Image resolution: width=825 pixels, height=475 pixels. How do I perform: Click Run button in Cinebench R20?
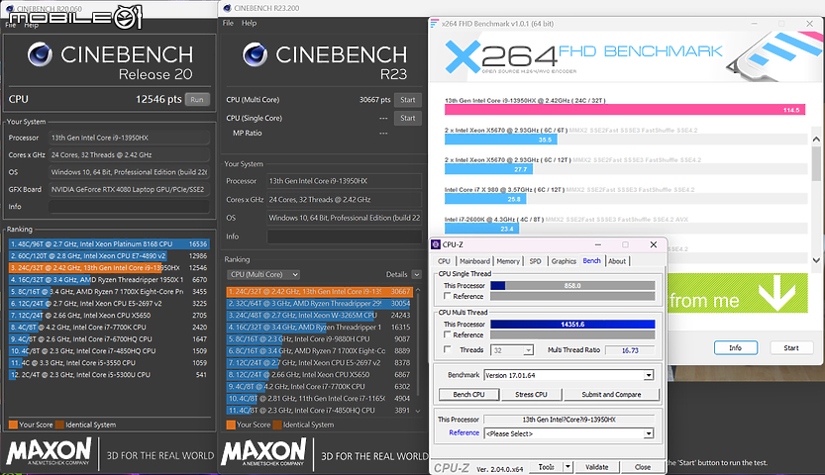point(197,99)
